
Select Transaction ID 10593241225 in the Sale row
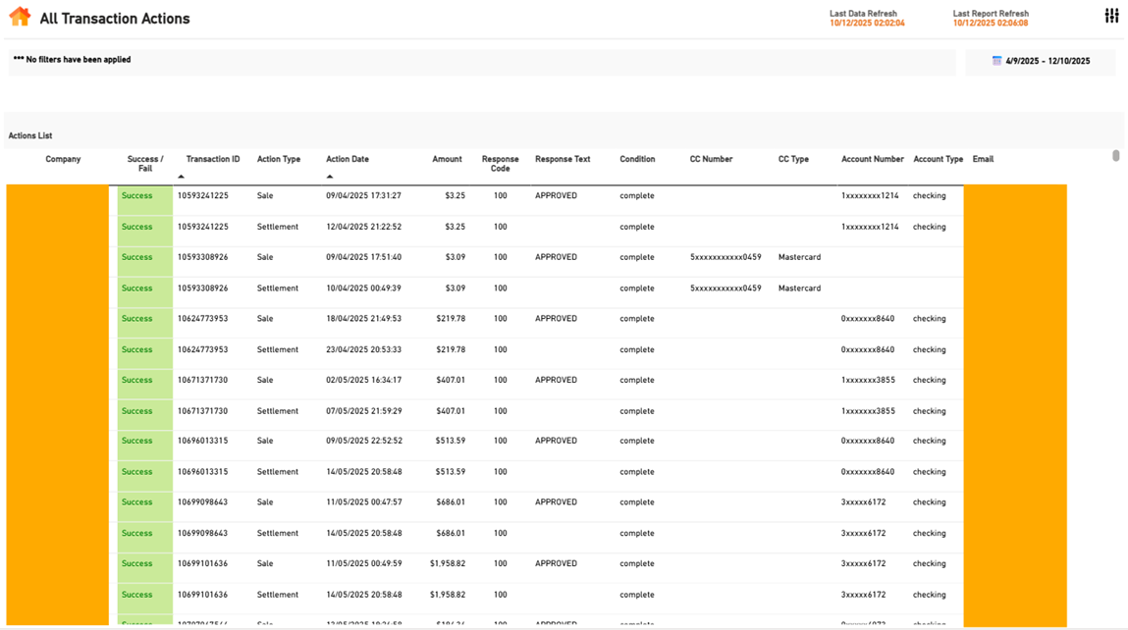pyautogui.click(x=203, y=195)
